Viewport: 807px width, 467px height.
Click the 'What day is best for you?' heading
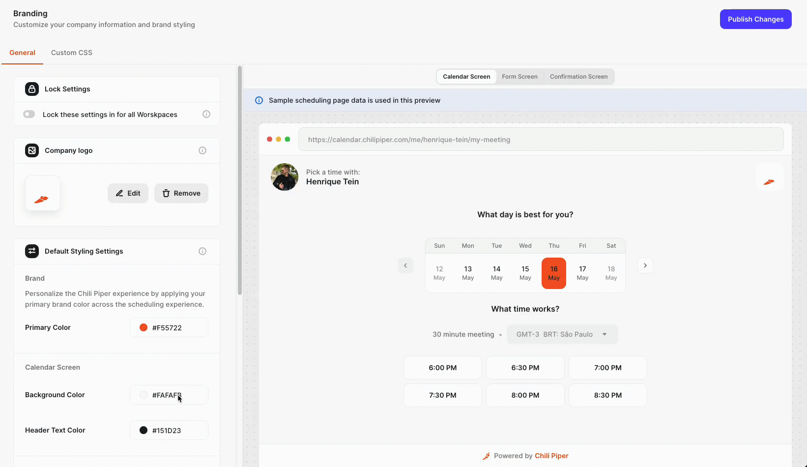tap(525, 215)
